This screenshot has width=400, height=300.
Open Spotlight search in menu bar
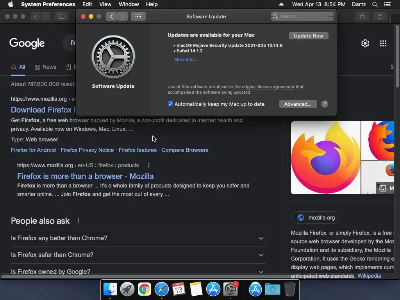click(375, 4)
